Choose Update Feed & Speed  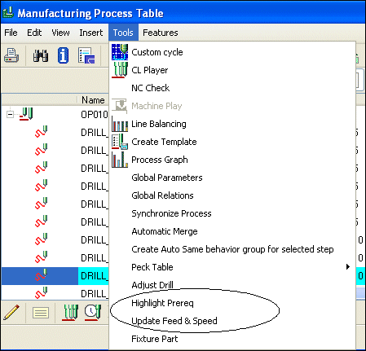tap(174, 321)
